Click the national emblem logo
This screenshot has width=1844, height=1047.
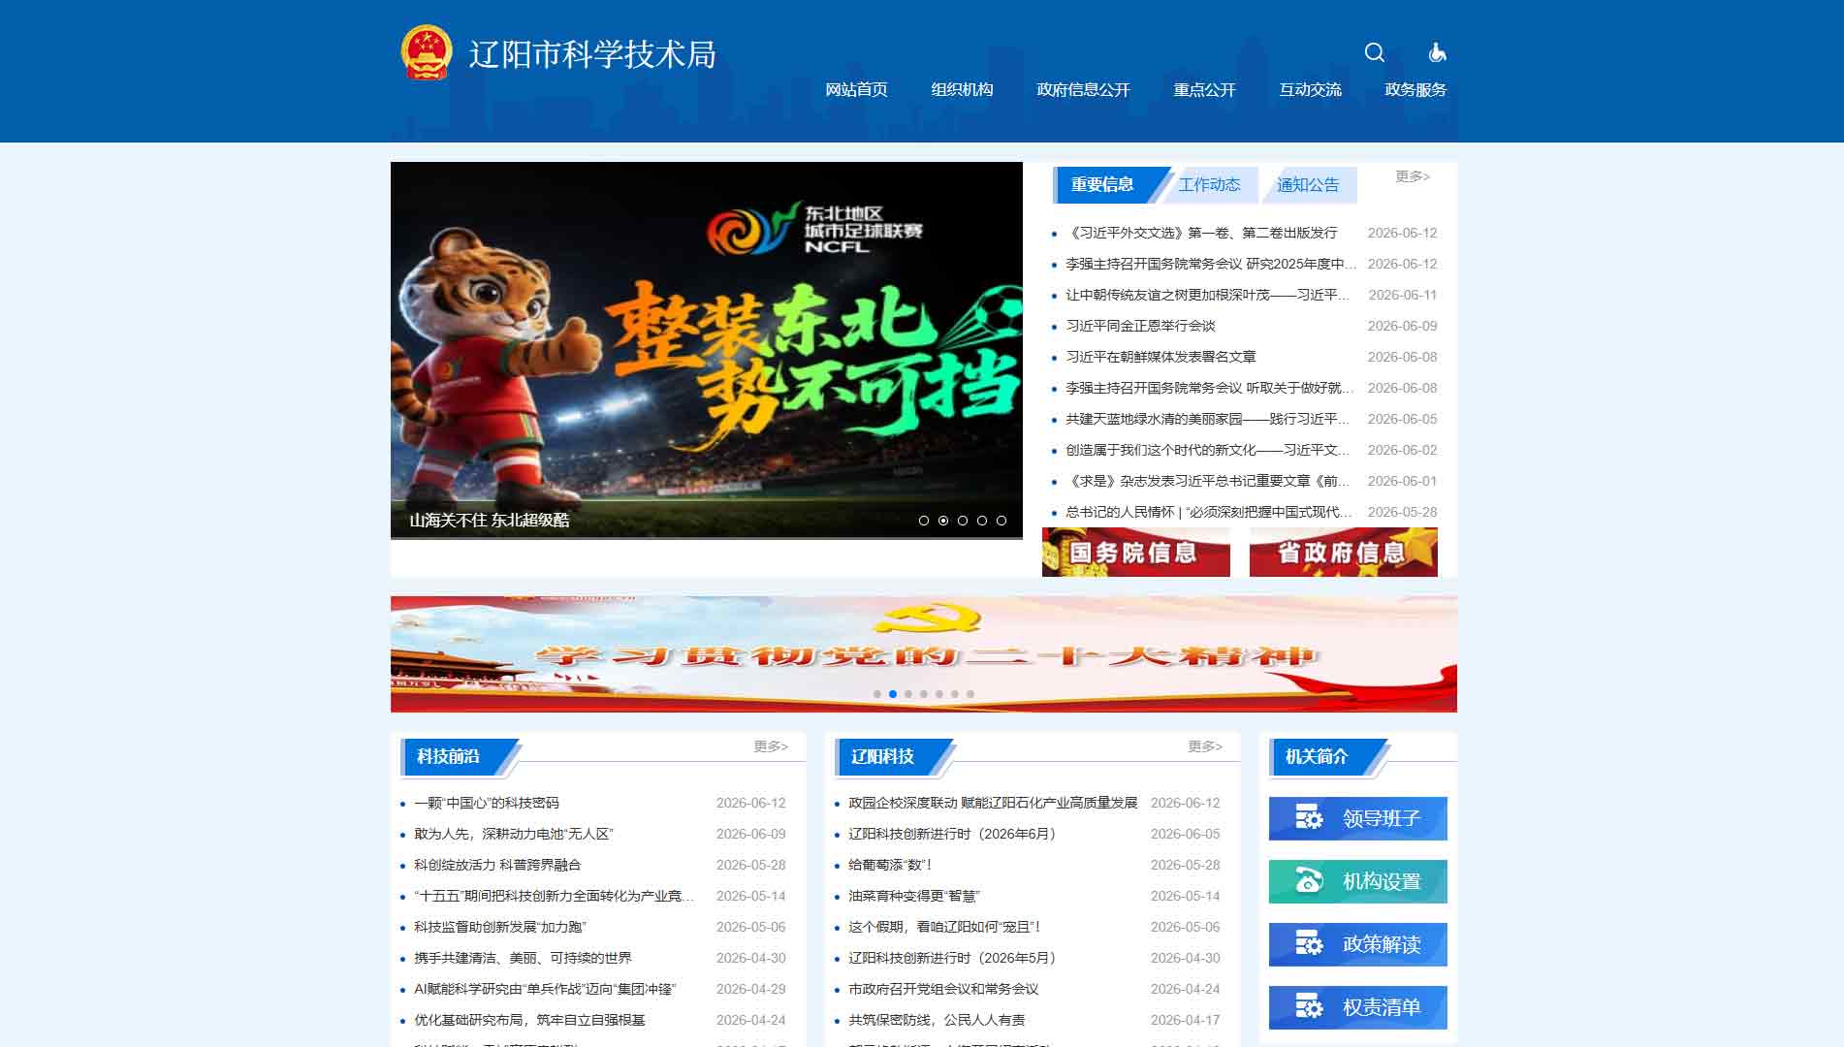point(427,52)
